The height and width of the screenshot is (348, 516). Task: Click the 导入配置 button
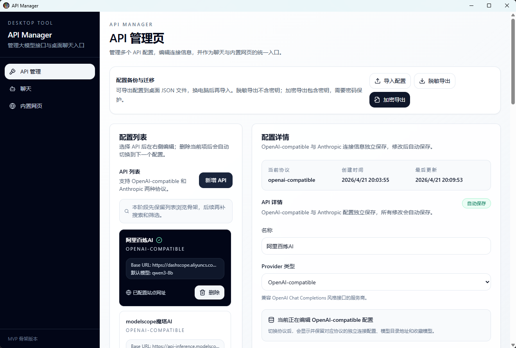click(x=390, y=81)
